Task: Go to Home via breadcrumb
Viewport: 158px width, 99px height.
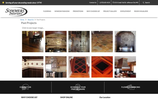Action: pyautogui.click(x=22, y=20)
